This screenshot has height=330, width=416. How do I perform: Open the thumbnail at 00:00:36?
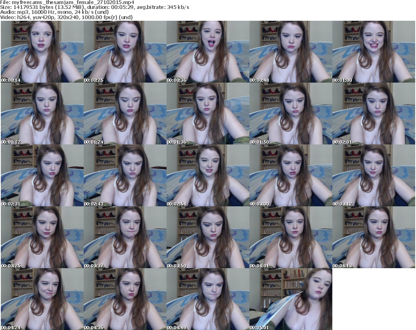(208, 52)
